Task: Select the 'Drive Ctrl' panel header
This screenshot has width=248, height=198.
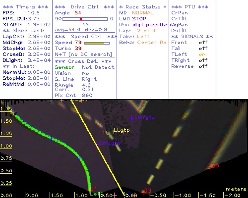Action: pyautogui.click(x=84, y=7)
